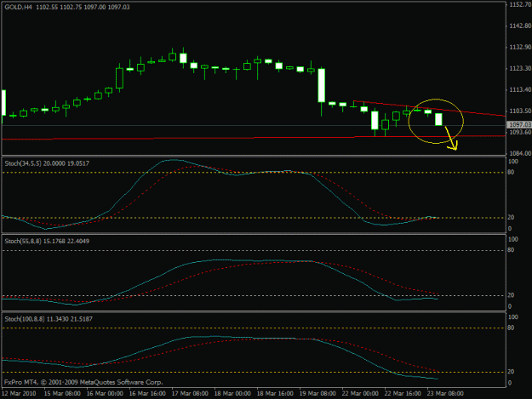The width and height of the screenshot is (532, 399).
Task: Select the 1123.30 price axis label
Action: coord(520,68)
